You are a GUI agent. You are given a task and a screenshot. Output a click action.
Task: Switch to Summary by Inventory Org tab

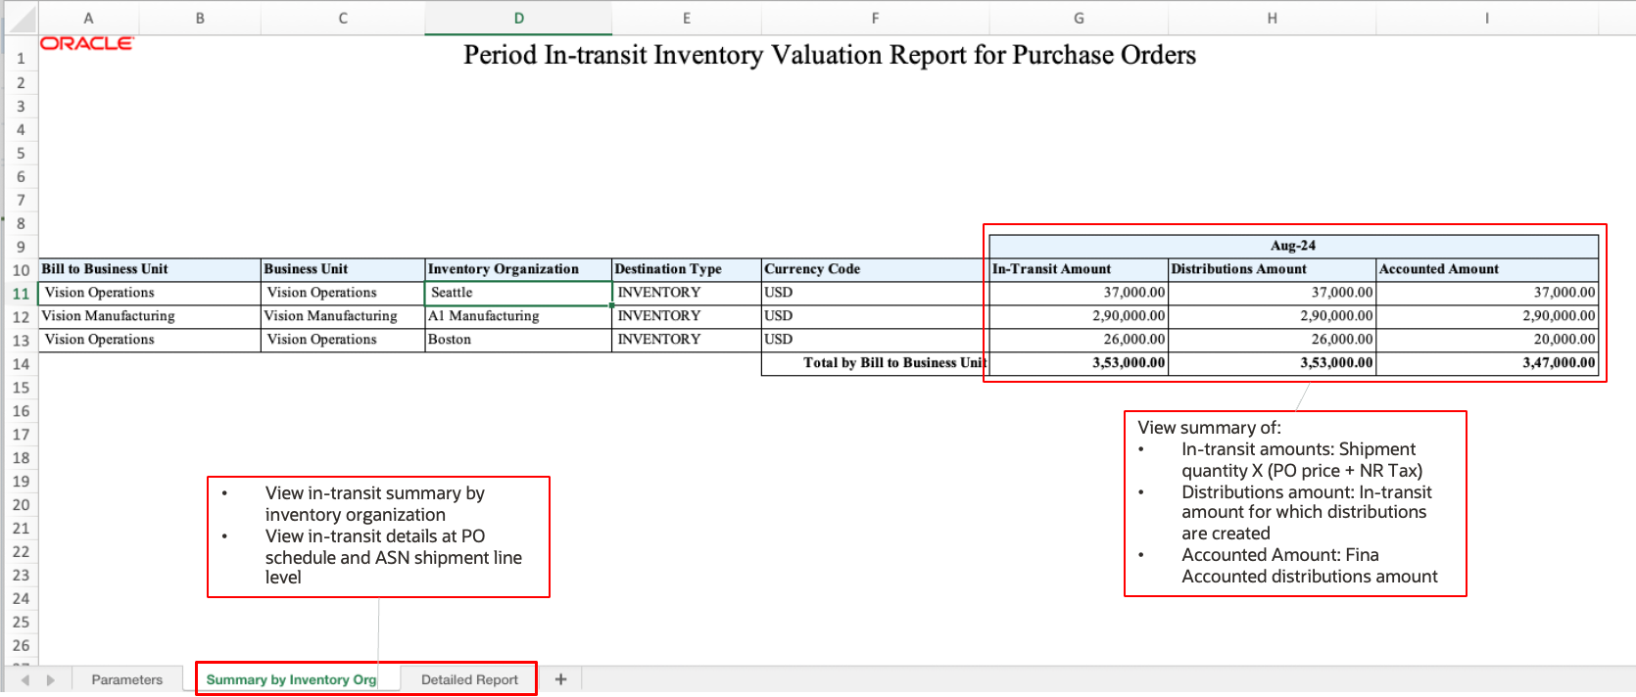291,679
